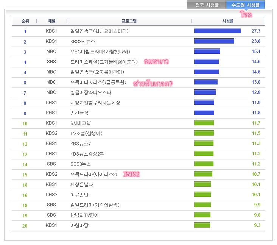
Task: Click the green bar in the 아침마당 row
Action: (x=202, y=225)
